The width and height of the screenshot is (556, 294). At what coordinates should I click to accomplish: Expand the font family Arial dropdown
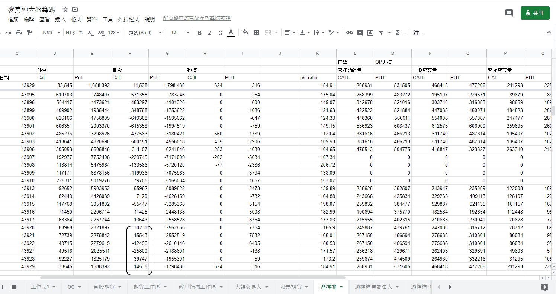pyautogui.click(x=145, y=33)
